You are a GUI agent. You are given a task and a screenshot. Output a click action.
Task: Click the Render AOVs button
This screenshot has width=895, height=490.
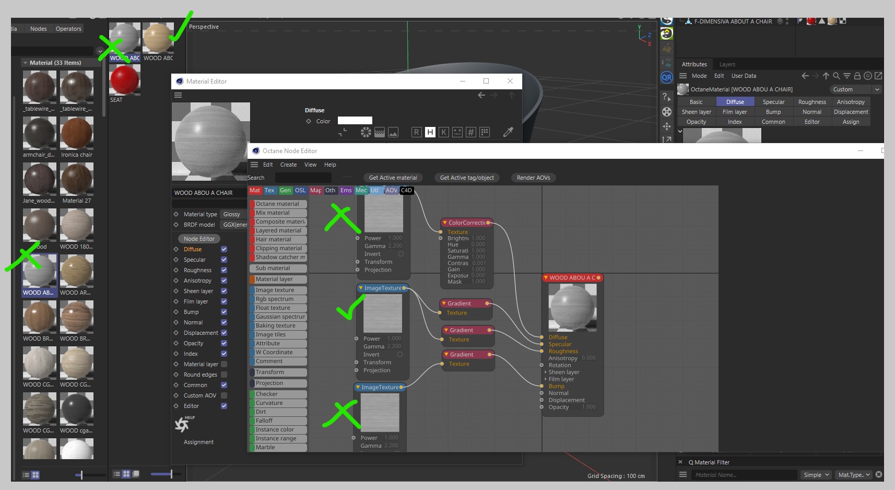(533, 178)
